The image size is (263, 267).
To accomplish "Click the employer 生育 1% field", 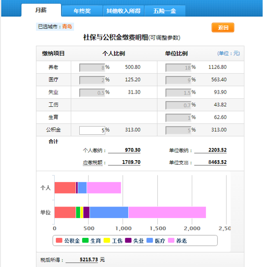I will [x=178, y=118].
